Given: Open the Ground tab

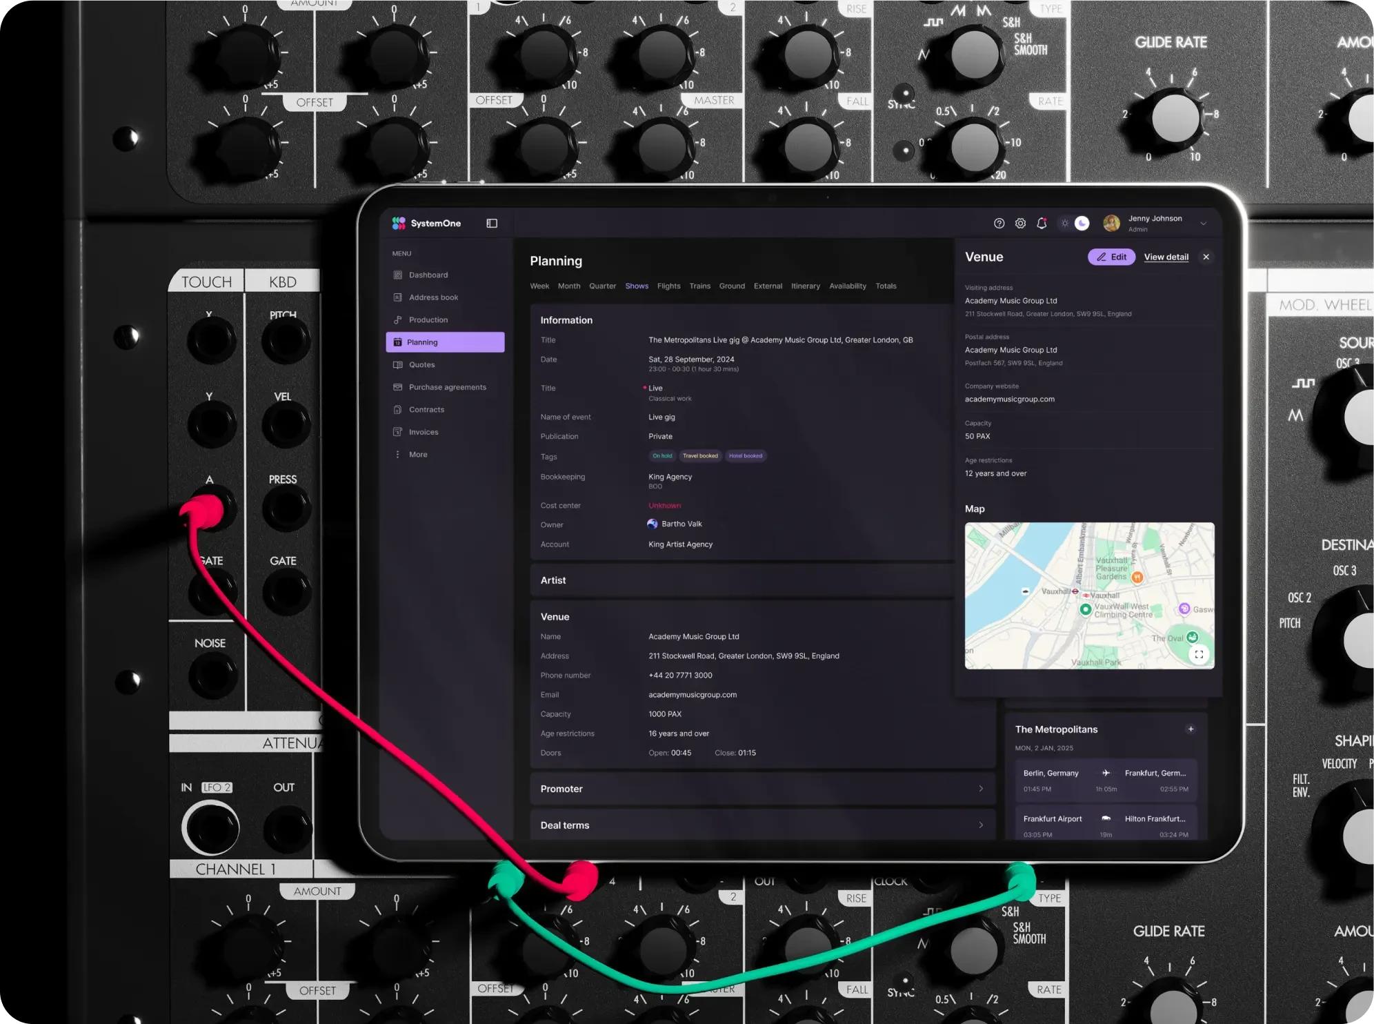Looking at the screenshot, I should click(732, 286).
